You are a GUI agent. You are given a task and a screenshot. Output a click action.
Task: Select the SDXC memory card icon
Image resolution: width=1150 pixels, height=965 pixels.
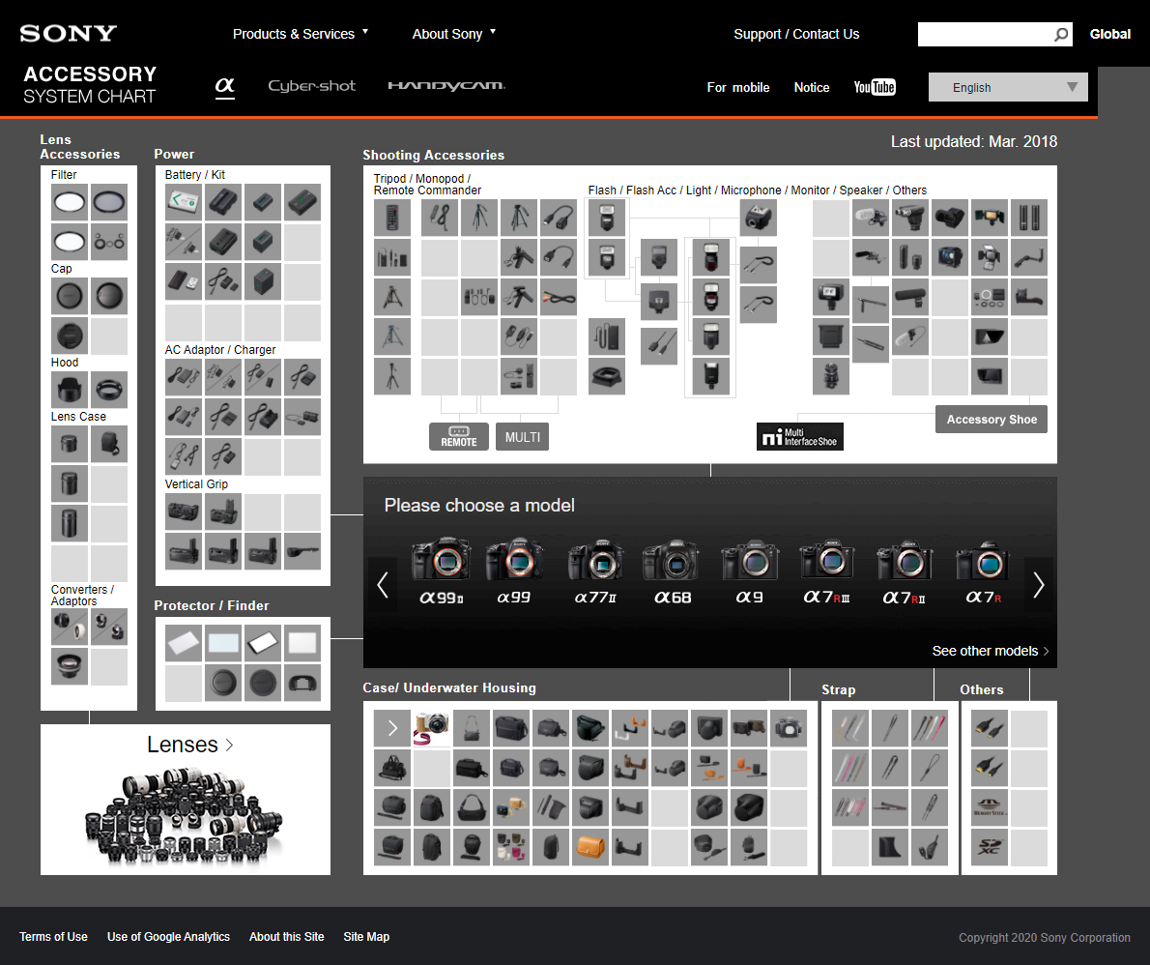(x=990, y=848)
